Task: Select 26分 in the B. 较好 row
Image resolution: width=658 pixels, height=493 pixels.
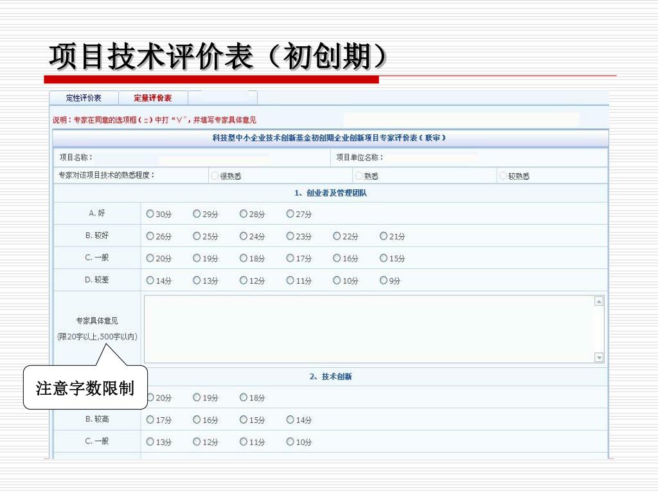Action: pyautogui.click(x=150, y=236)
